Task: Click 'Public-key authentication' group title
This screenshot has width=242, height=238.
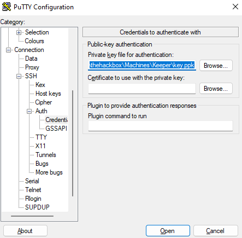Action: tap(120, 44)
